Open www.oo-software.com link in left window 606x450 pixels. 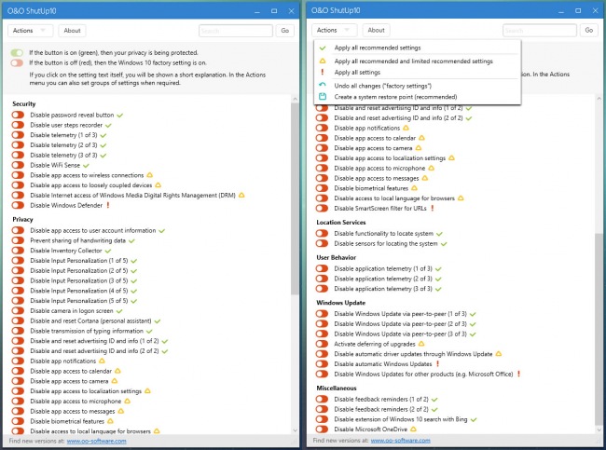coord(96,441)
